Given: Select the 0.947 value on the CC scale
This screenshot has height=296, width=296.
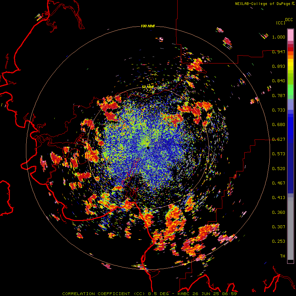Looking at the screenshot, I should [x=279, y=52].
